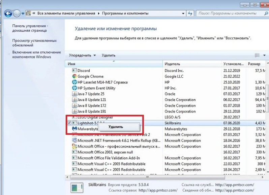The width and height of the screenshot is (269, 195).
Task: Expand the view options dropdown arrow
Action: tap(264, 55)
